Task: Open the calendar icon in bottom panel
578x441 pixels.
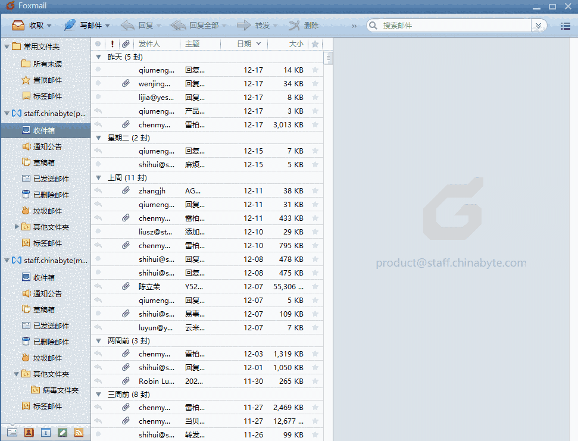Action: [x=45, y=432]
